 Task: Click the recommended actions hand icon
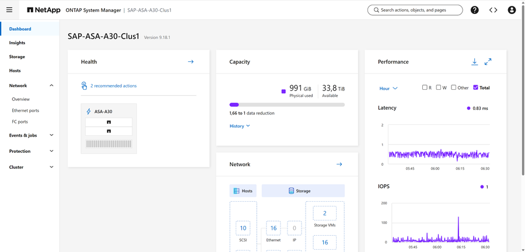(x=85, y=86)
